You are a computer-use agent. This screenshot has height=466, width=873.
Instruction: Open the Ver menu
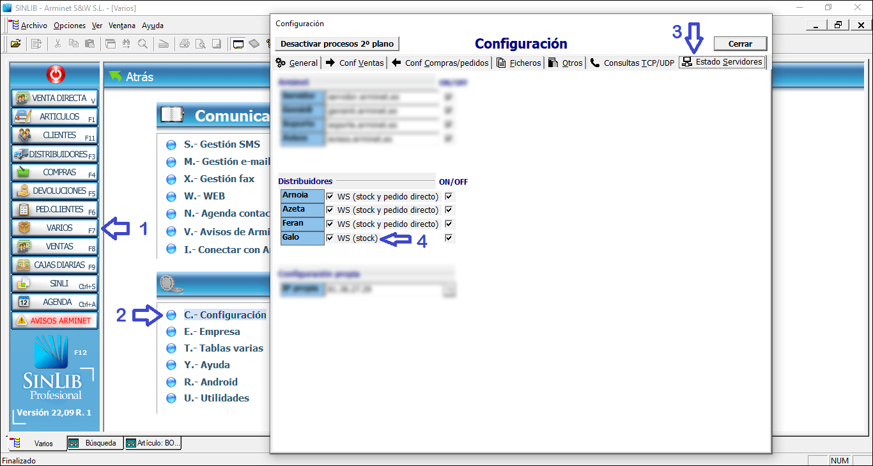(97, 26)
